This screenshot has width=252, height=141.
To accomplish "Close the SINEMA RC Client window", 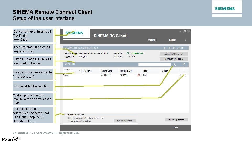I will tap(189, 31).
